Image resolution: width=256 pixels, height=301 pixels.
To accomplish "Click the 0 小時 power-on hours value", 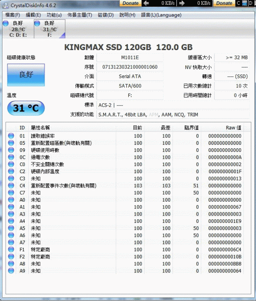I will click(232, 95).
